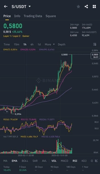Show the Depth chart view
The height and width of the screenshot is (174, 100).
(x=62, y=44)
